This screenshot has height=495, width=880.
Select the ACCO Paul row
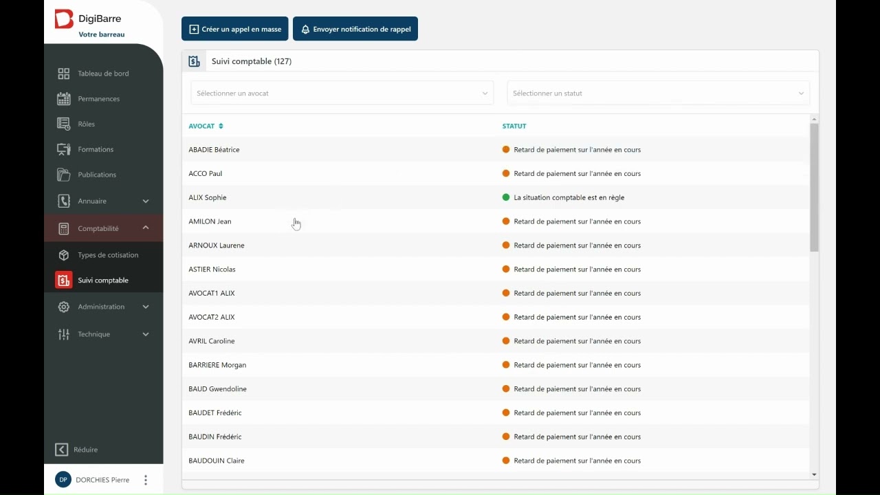(496, 174)
